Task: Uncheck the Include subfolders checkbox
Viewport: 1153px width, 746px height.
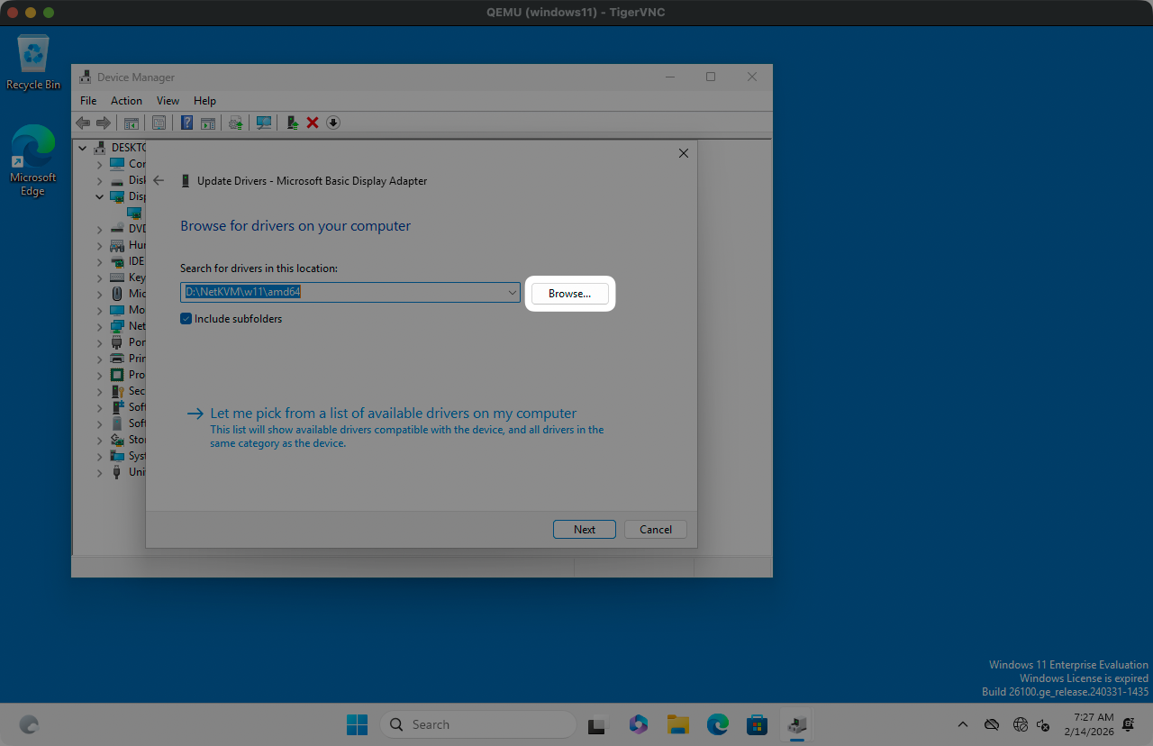Action: click(x=186, y=318)
